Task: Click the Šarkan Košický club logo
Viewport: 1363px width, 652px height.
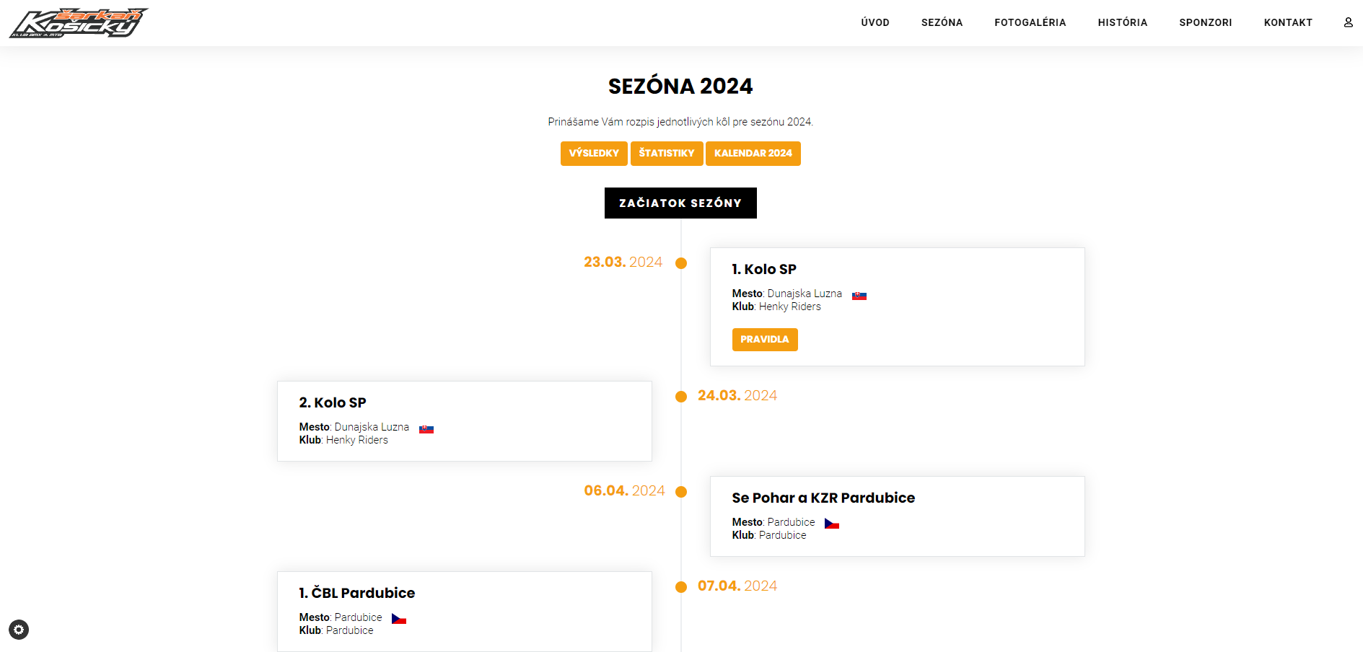Action: pyautogui.click(x=78, y=23)
